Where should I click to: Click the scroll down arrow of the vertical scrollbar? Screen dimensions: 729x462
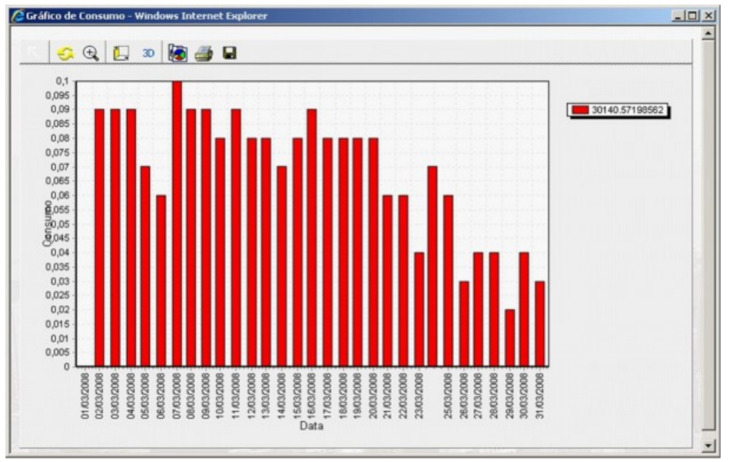point(711,445)
